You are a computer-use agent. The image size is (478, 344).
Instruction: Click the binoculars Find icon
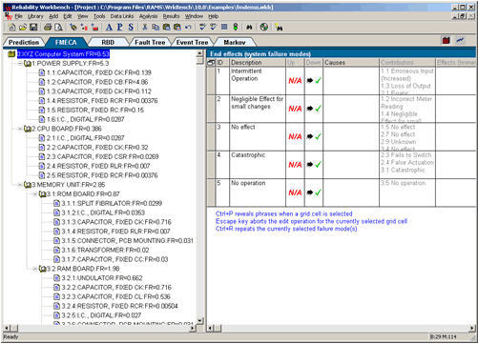tap(249, 28)
